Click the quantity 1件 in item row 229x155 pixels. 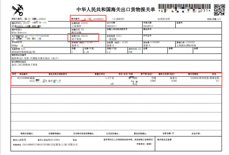click(112, 84)
